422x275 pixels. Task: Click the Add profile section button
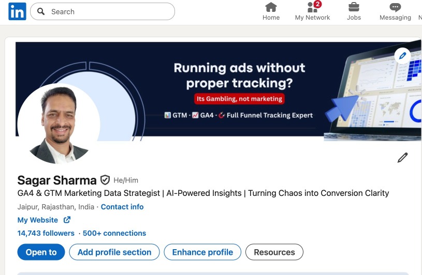[x=114, y=252]
